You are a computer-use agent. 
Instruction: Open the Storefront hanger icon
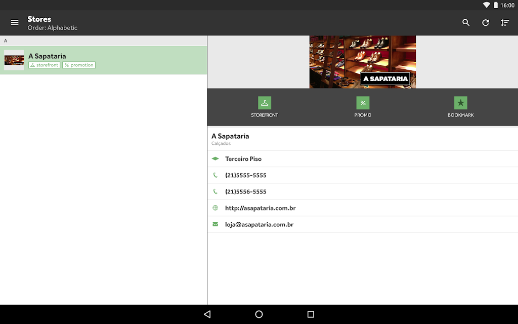tap(264, 103)
